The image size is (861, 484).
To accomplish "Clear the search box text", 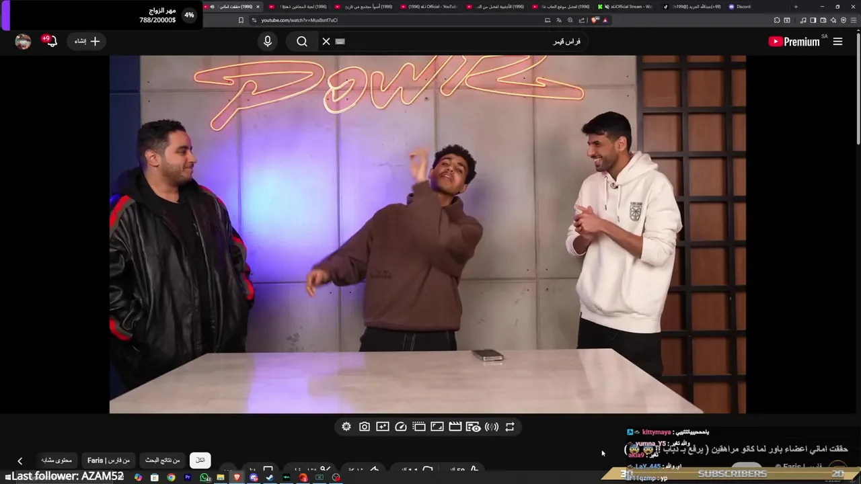I will (326, 42).
